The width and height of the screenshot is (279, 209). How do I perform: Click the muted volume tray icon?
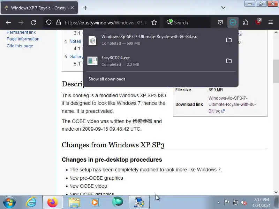[244, 202]
